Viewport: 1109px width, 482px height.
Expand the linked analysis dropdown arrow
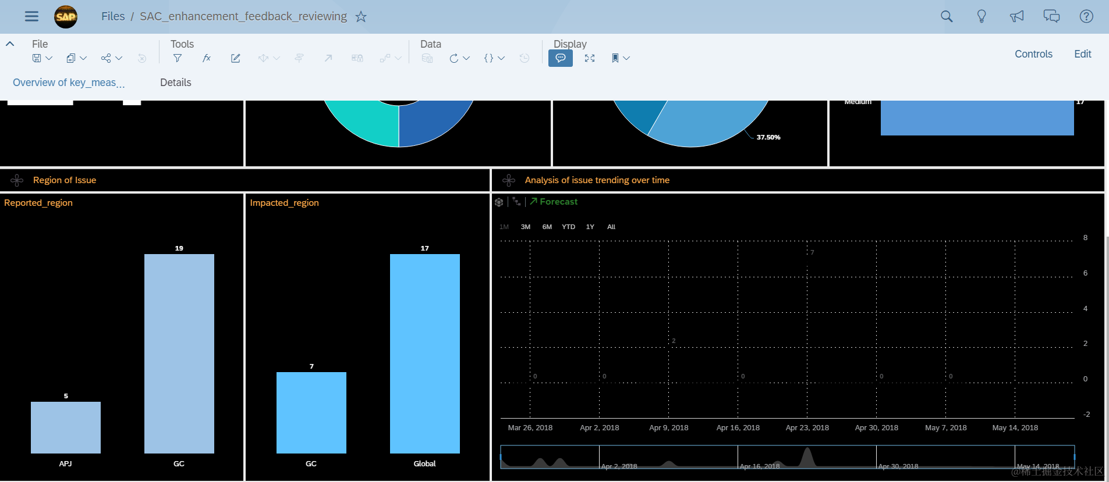coord(398,58)
